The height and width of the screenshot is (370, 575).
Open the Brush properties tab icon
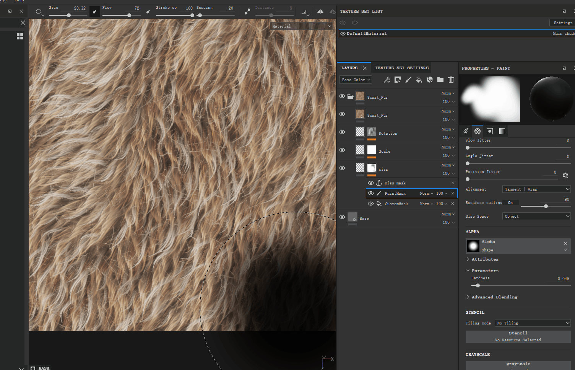(466, 131)
